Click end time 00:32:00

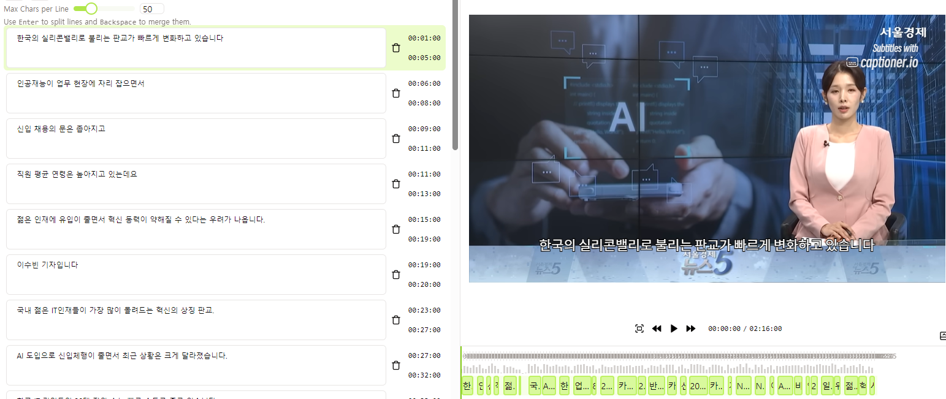[x=424, y=375]
